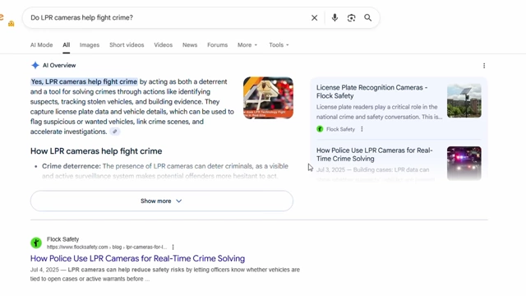Click the green Flock Safety icon in source card
This screenshot has width=526, height=296.
(320, 129)
